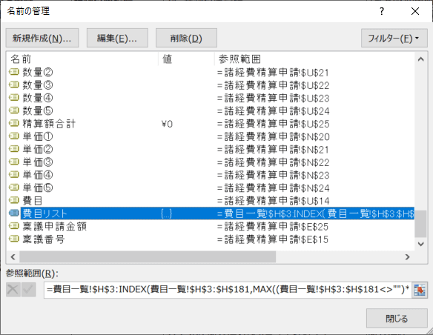
Task: Click the 削除(D) button
Action: [186, 38]
